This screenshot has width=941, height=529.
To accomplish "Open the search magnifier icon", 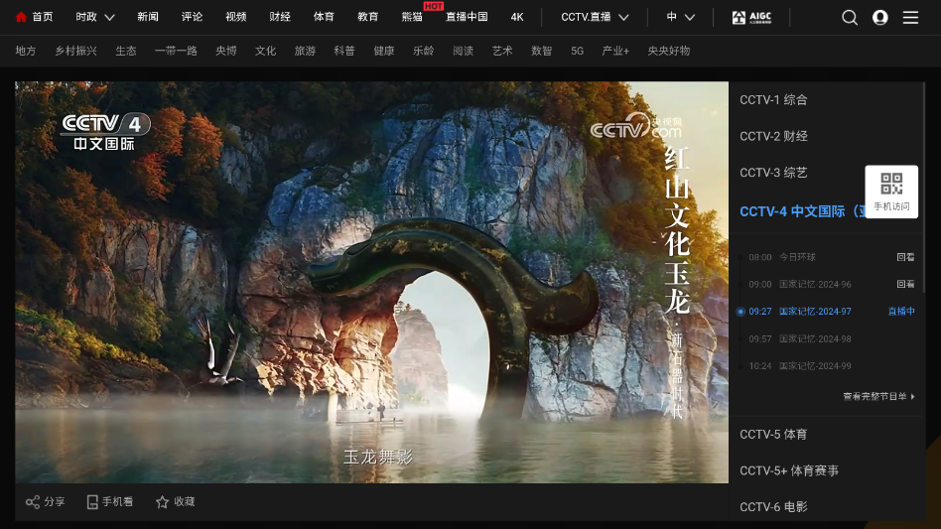I will (x=850, y=17).
